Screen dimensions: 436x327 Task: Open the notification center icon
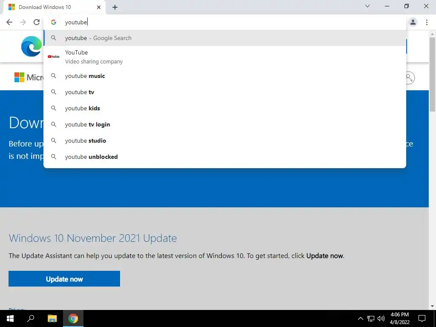[x=422, y=318]
